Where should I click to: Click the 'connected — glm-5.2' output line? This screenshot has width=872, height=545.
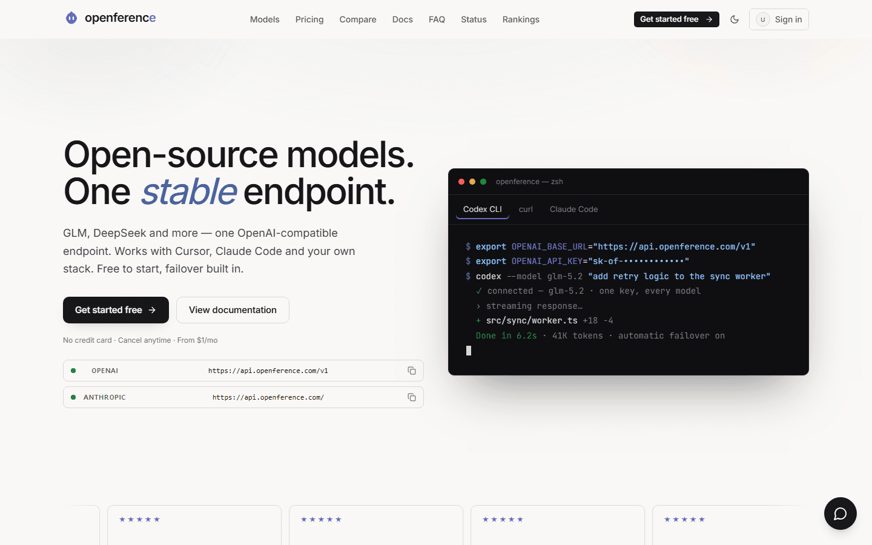click(588, 291)
